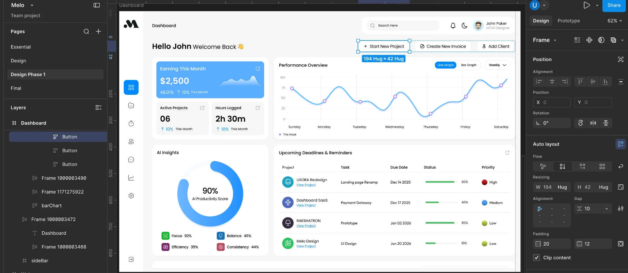
Task: Click the X position input field
Action: (552, 102)
